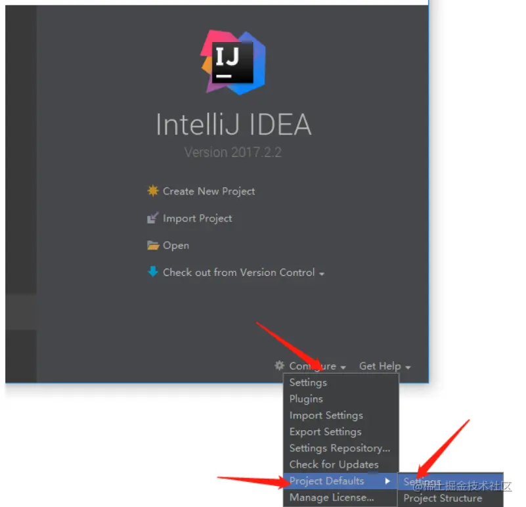Click the Open folder icon
The image size is (526, 507).
[x=152, y=245]
